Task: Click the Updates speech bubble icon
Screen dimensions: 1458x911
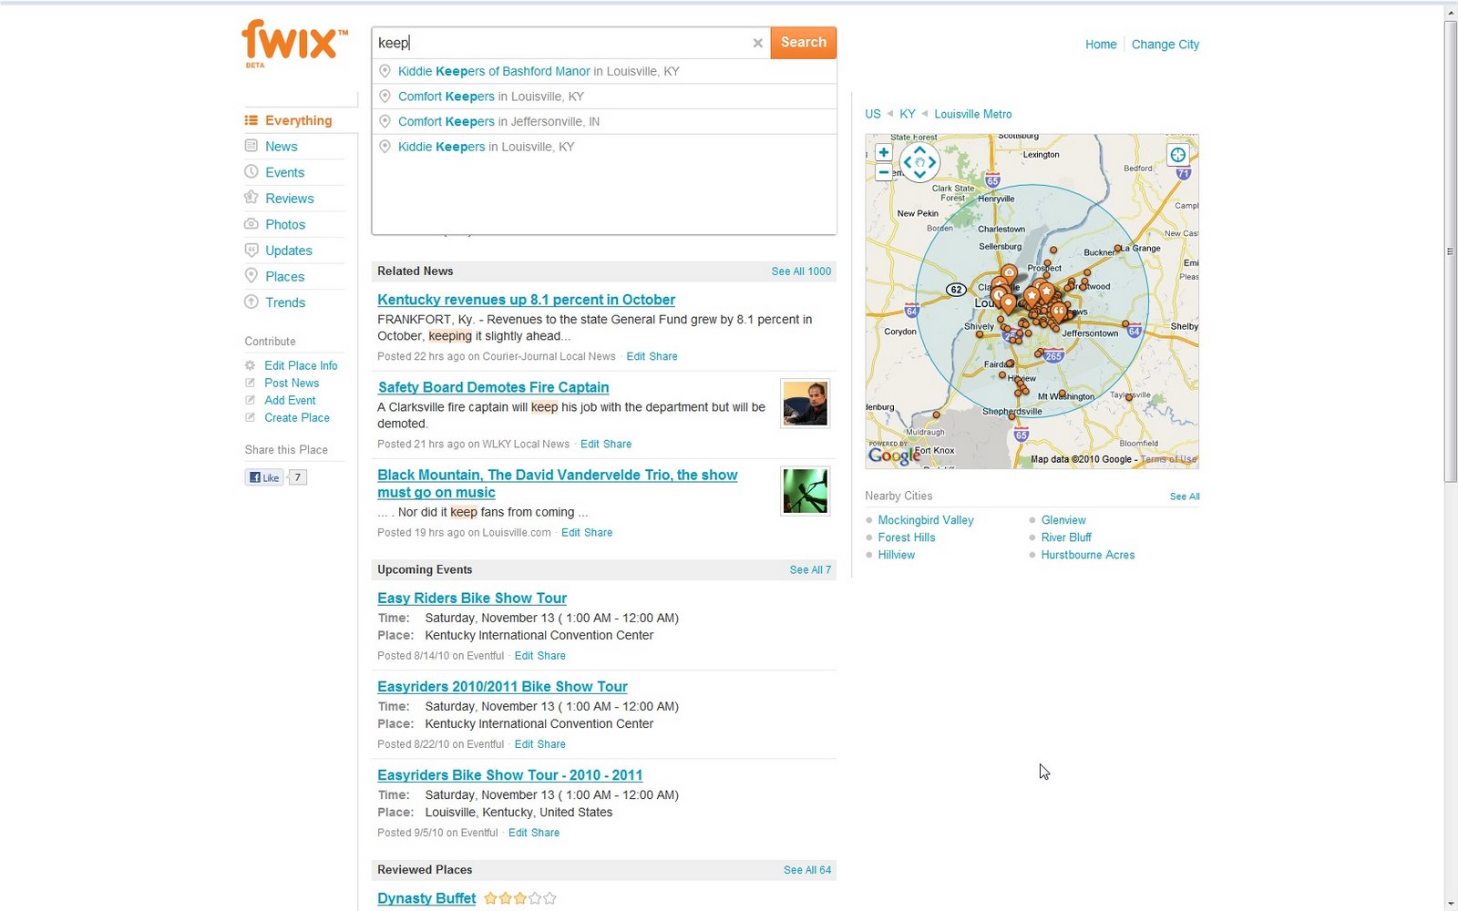Action: [251, 250]
